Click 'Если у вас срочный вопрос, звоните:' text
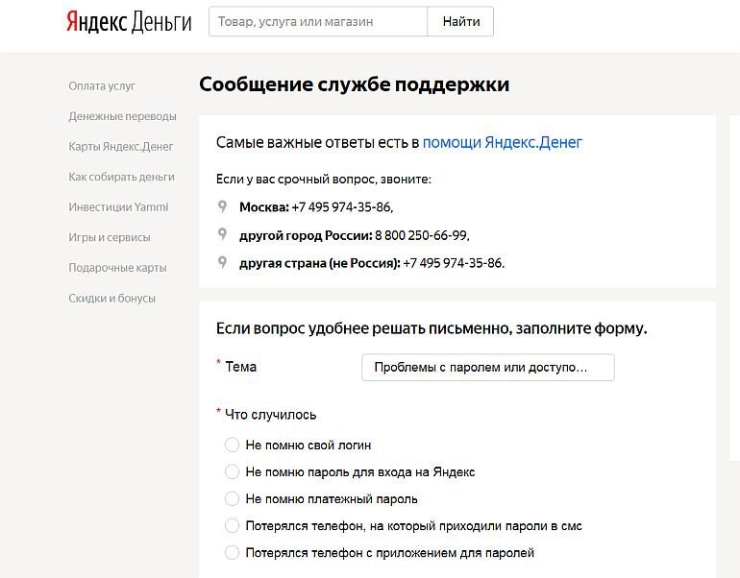Screen dimensions: 740x578 (323, 180)
